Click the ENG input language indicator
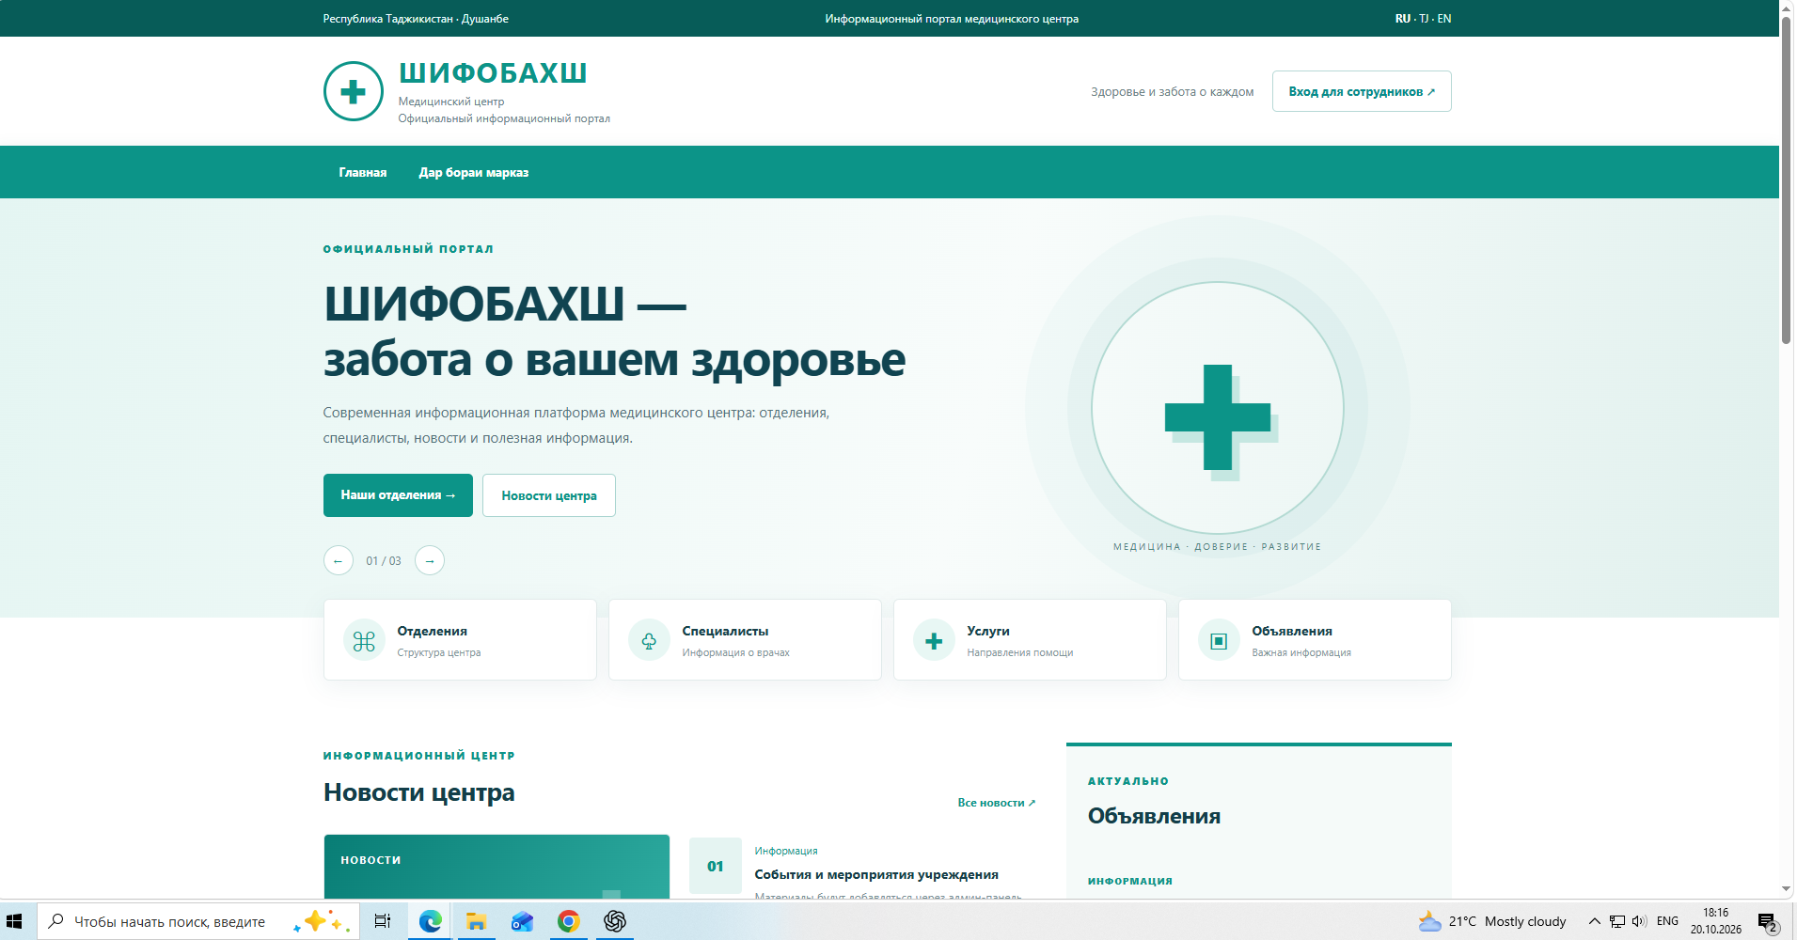The width and height of the screenshot is (1797, 940). [1667, 921]
